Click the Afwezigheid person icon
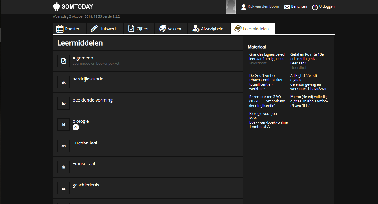The width and height of the screenshot is (378, 204). pyautogui.click(x=196, y=29)
